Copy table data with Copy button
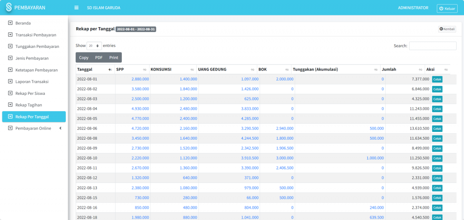This screenshot has height=220, width=464. (84, 57)
